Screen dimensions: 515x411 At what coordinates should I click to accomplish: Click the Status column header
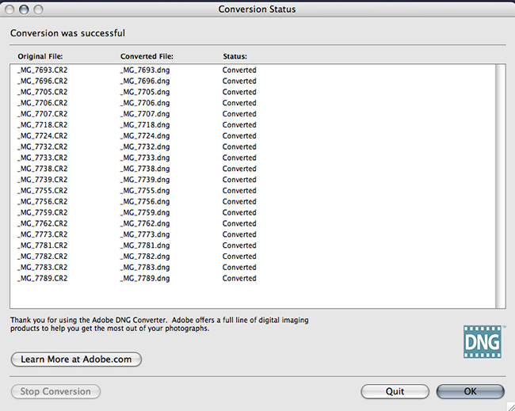(x=235, y=57)
